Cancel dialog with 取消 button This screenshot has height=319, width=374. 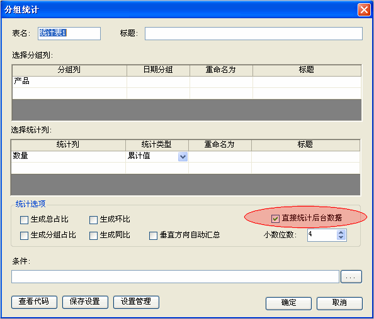point(339,303)
